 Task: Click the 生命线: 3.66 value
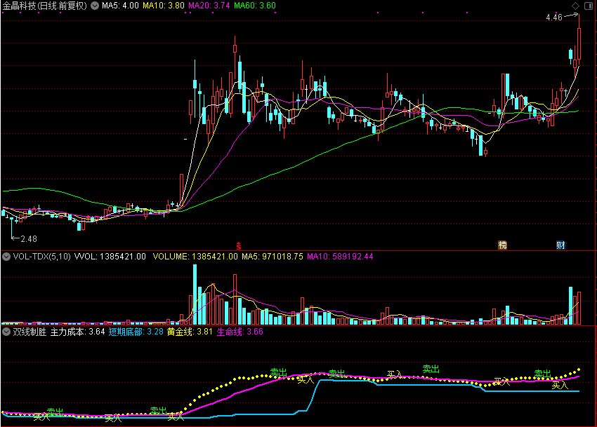point(240,332)
